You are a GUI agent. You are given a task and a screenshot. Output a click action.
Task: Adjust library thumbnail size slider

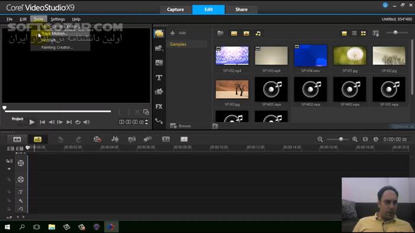(x=395, y=33)
